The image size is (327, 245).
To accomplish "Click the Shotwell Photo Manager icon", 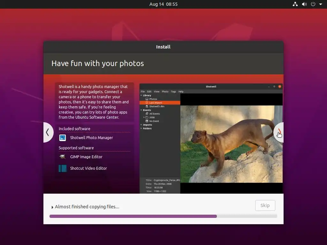I will pos(63,138).
